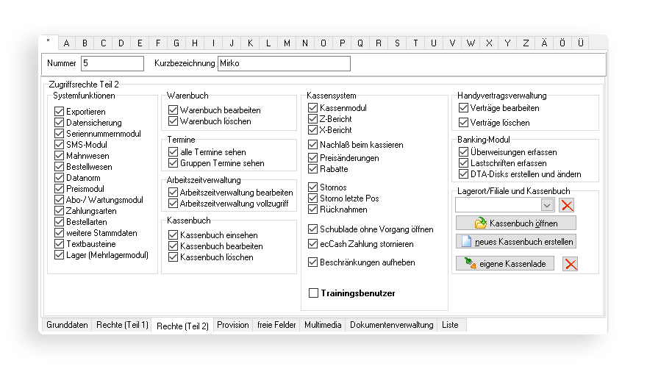Click neues Kassenbuch erstellen button
Image resolution: width=647 pixels, height=369 pixels.
pos(516,241)
